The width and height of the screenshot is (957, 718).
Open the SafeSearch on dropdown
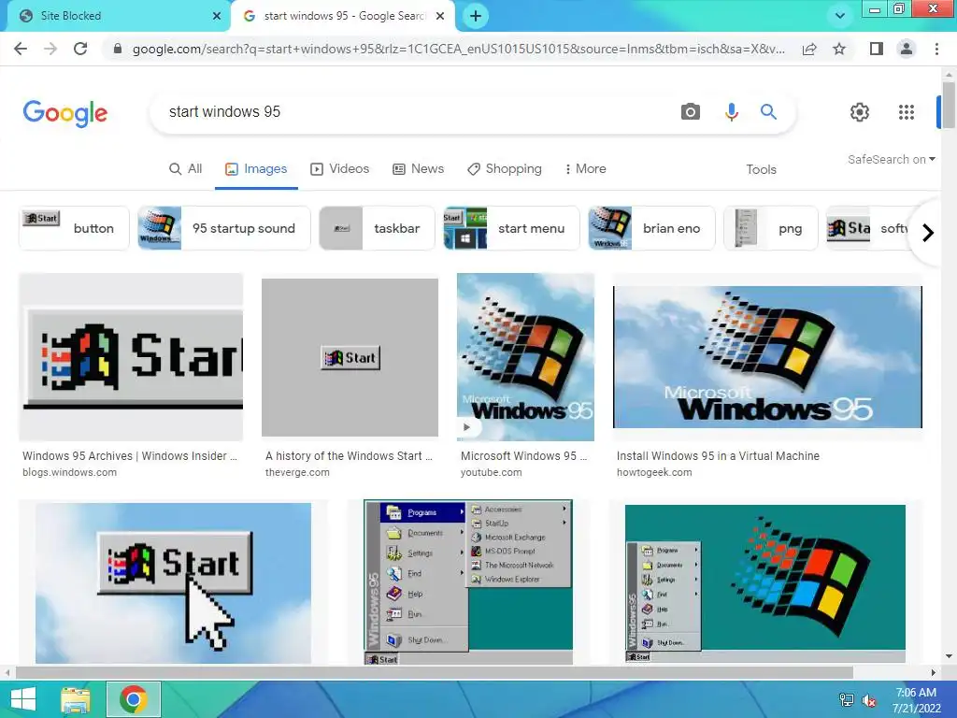[891, 159]
